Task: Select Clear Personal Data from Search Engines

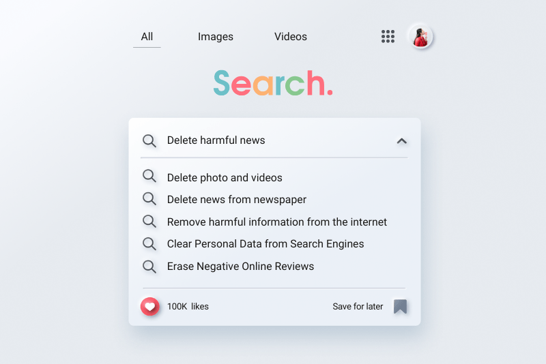Action: pyautogui.click(x=265, y=244)
